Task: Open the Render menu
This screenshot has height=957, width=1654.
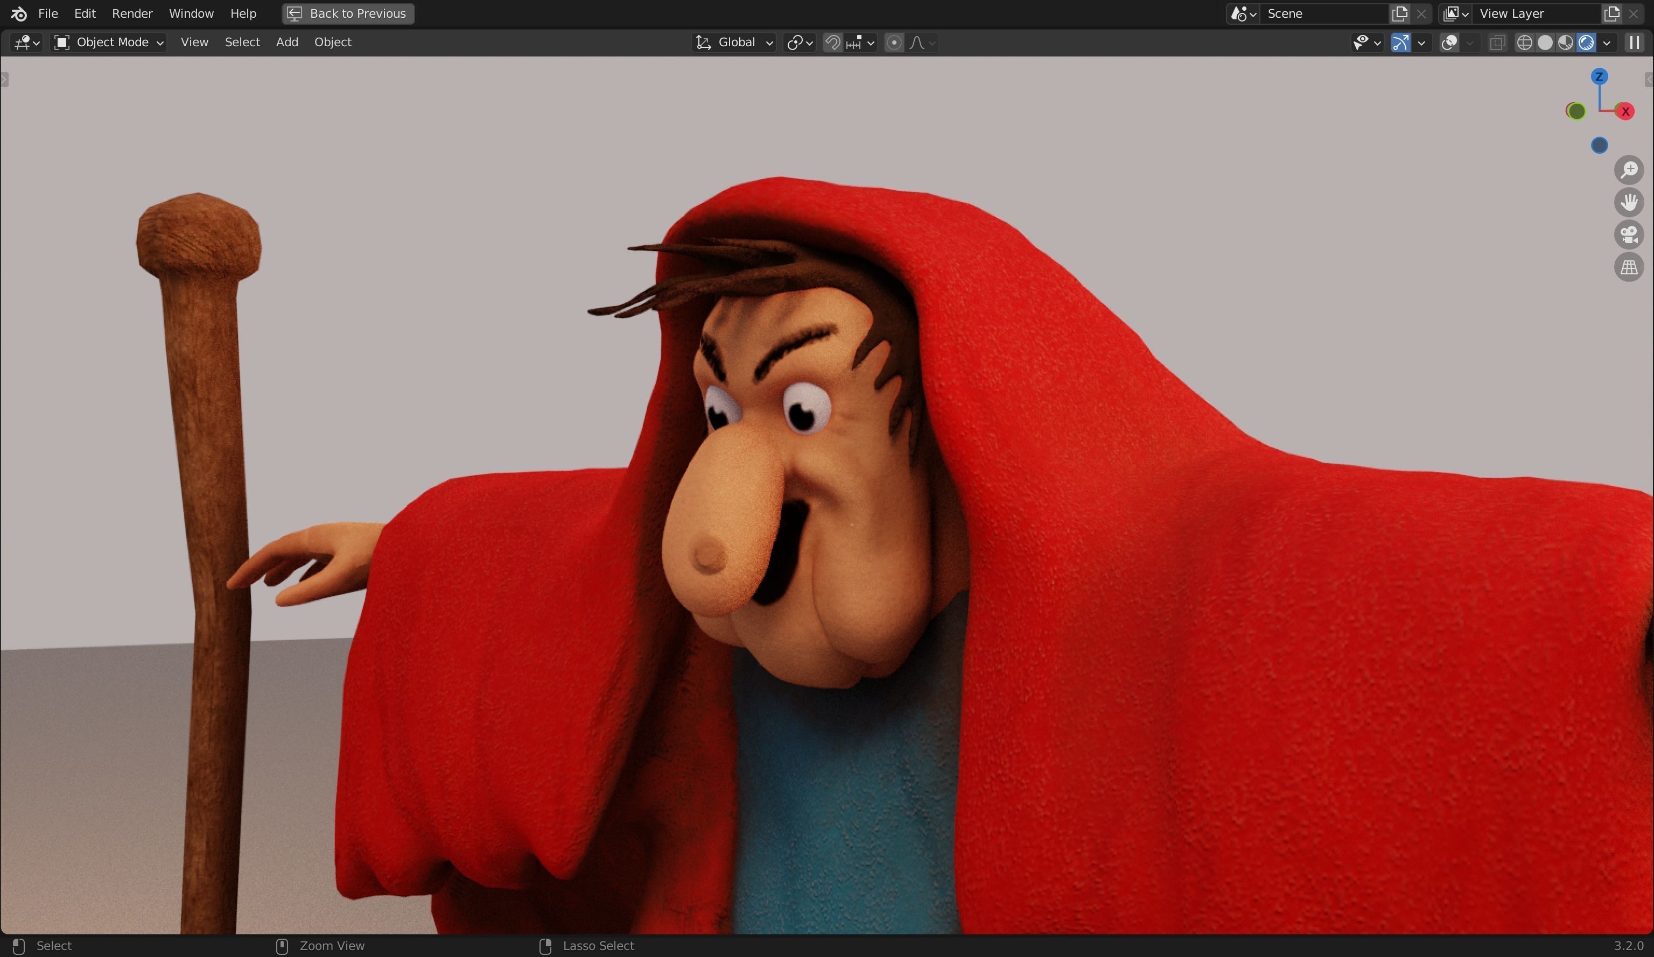Action: 132,14
